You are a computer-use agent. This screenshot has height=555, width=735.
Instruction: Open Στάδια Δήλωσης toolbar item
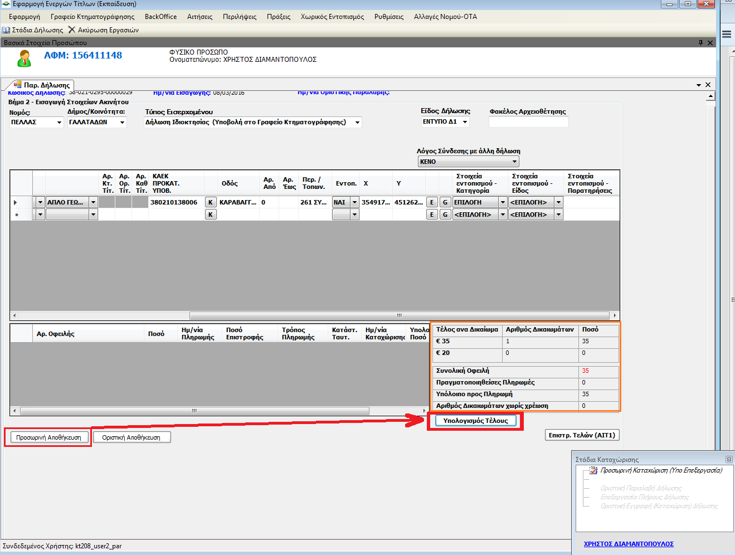(32, 30)
